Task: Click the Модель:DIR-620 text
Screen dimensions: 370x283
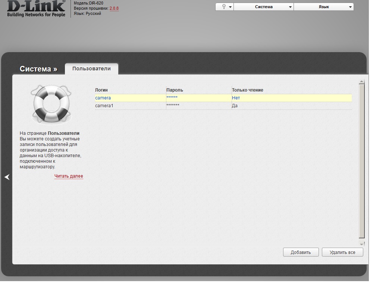Action: tap(88, 3)
